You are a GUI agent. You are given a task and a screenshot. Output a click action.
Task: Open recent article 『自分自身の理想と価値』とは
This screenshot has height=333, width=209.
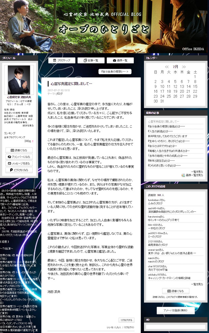[167, 126]
